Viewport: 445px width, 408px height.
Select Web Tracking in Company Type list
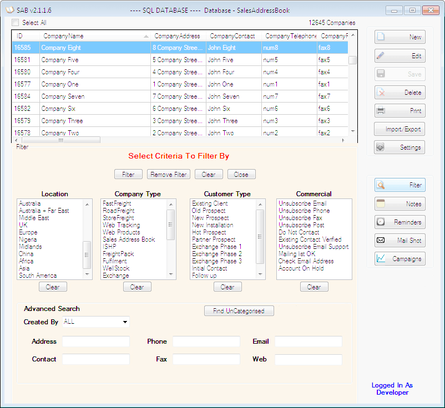pyautogui.click(x=122, y=225)
